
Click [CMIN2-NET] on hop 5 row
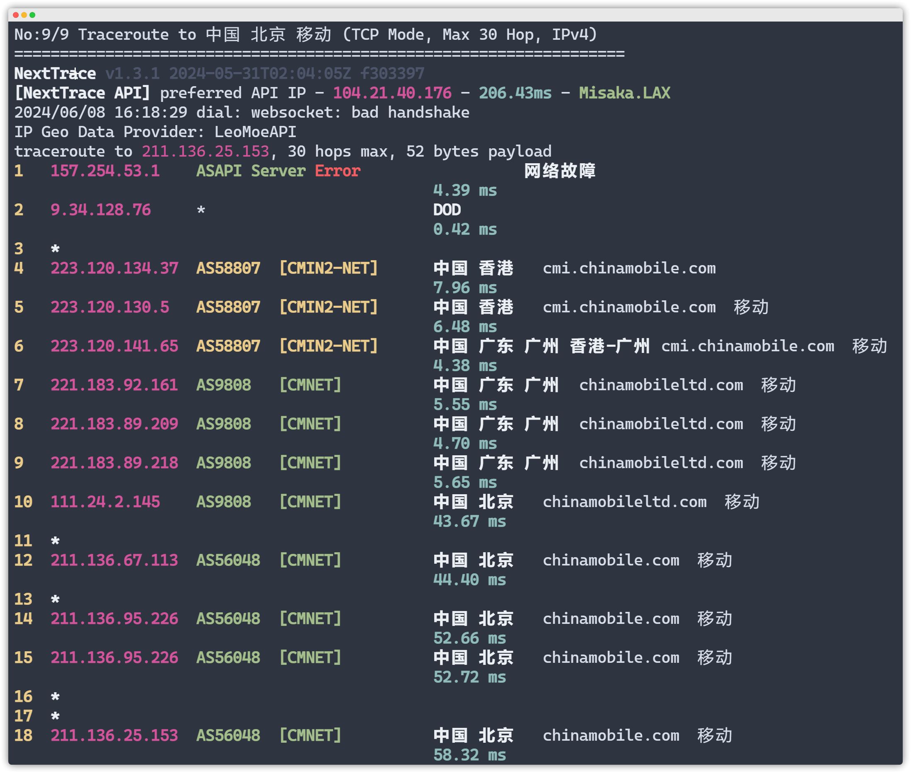328,307
